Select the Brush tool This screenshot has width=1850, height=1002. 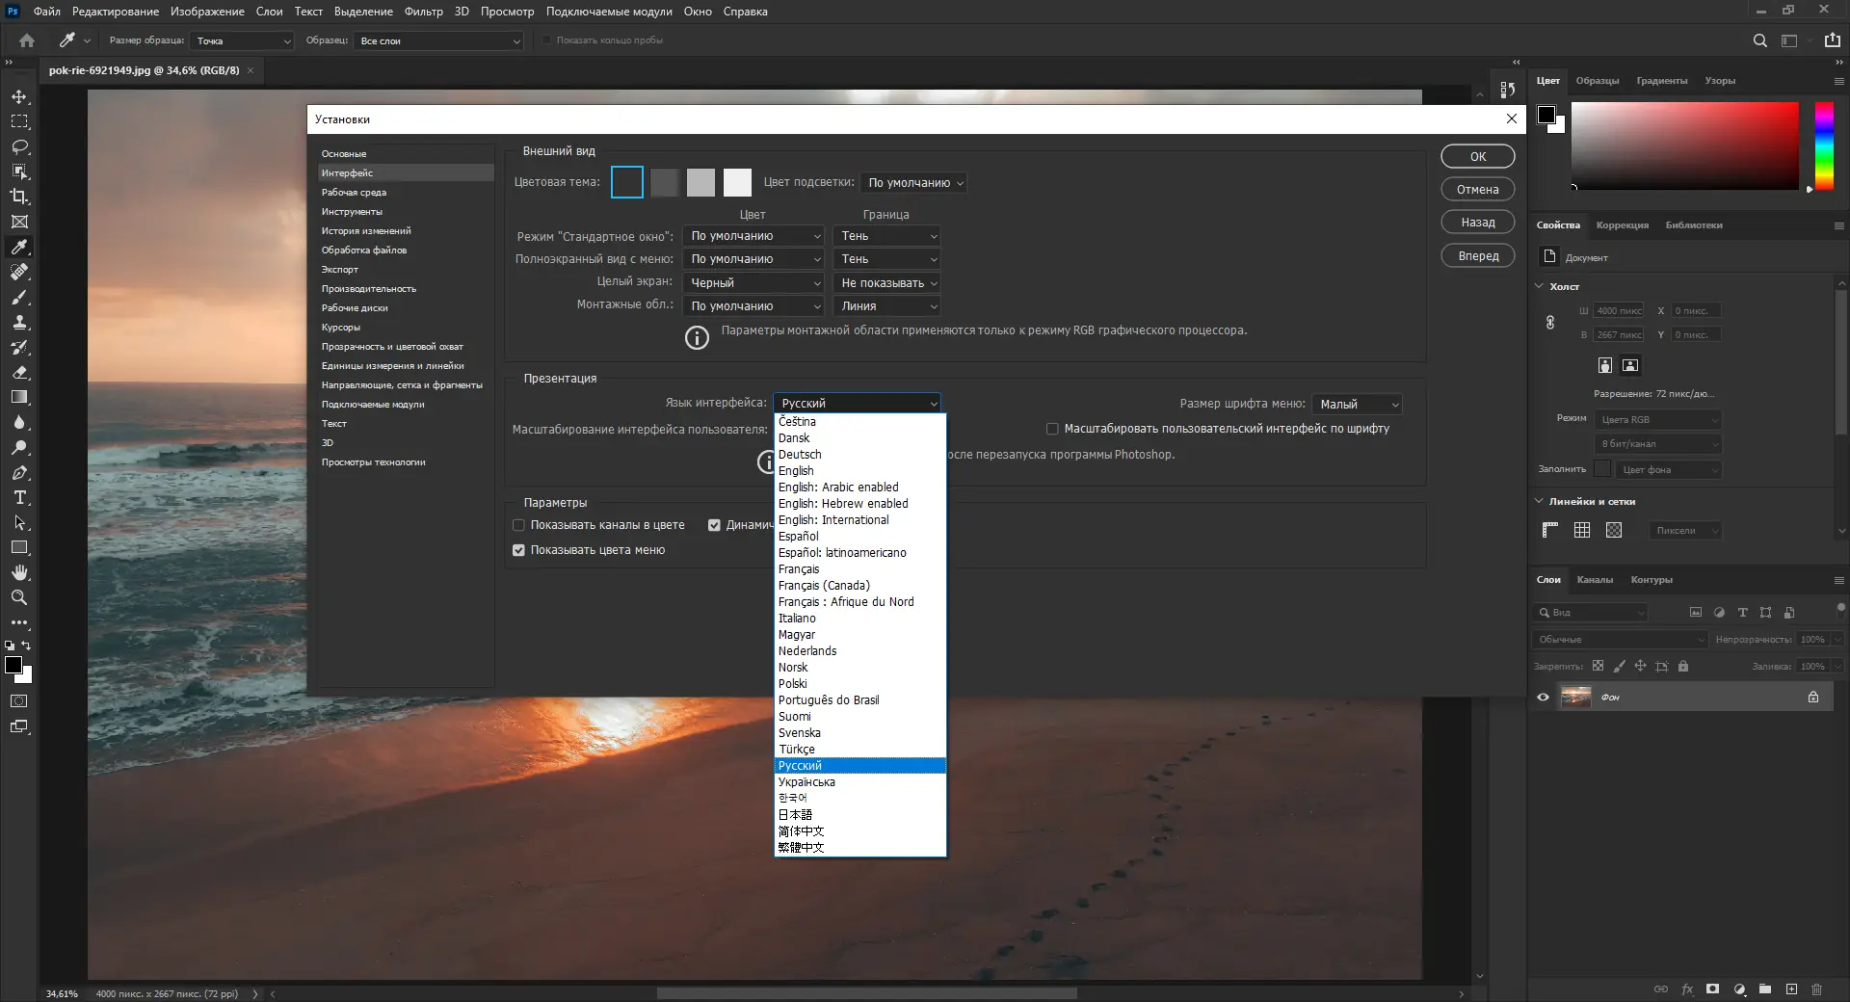coord(19,297)
